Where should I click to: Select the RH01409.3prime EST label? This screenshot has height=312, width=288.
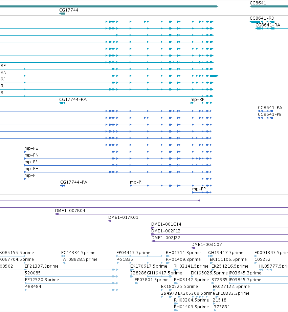[x=183, y=259]
